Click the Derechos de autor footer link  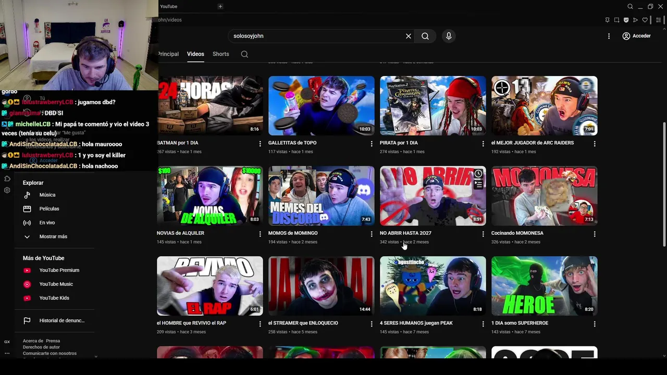tap(41, 347)
